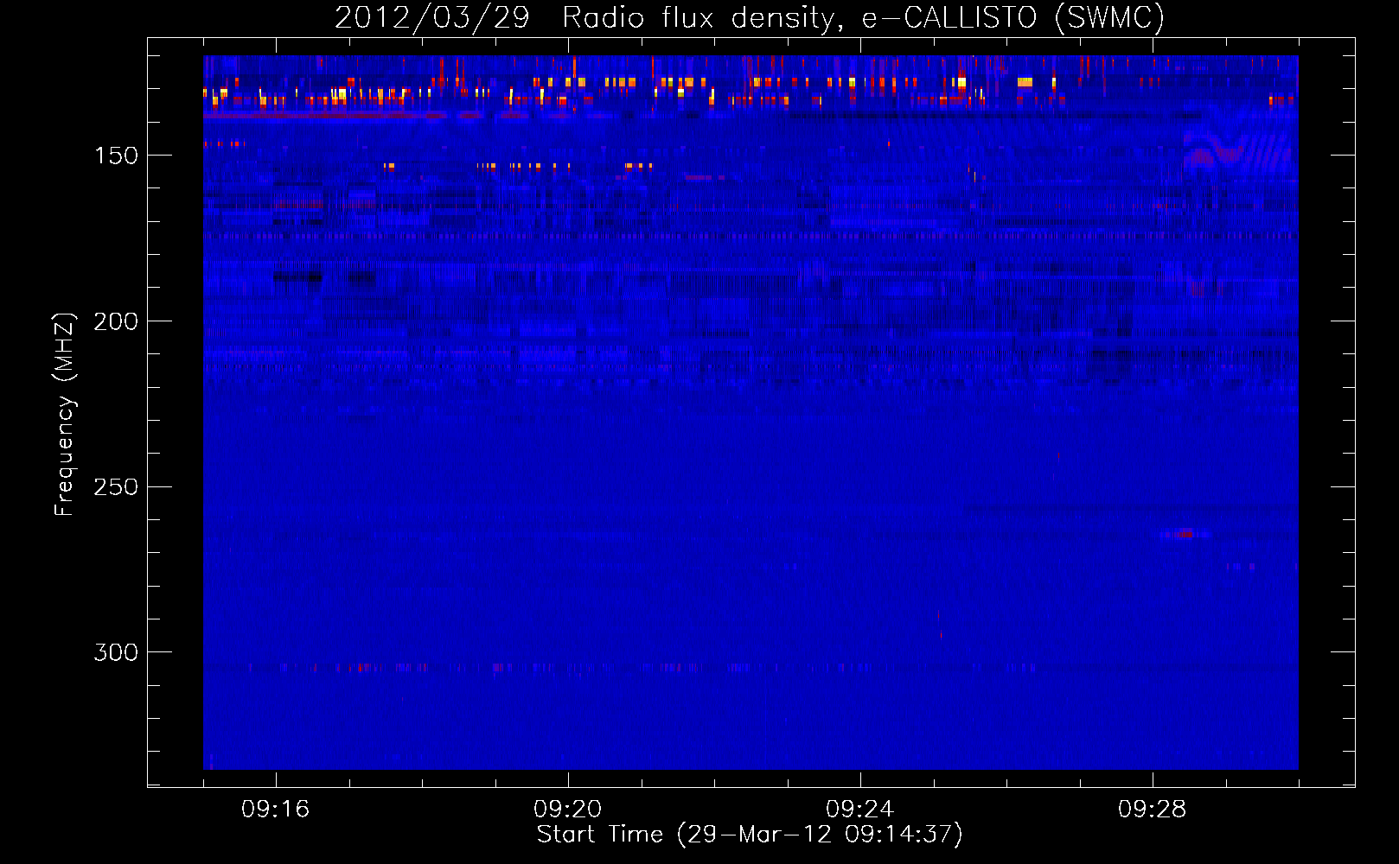This screenshot has width=1399, height=864.
Task: Click the 'Start Time (29-Mar-12 09:14:37)' label
Action: point(750,835)
